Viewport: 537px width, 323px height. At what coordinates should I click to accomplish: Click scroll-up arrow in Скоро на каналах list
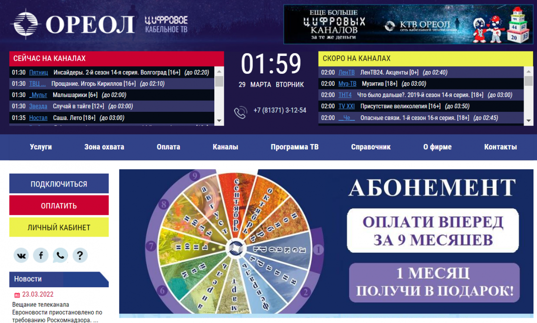coord(529,70)
